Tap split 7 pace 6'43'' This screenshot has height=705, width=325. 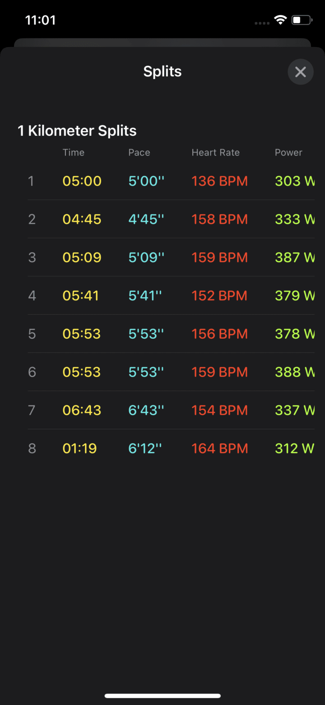(x=146, y=410)
